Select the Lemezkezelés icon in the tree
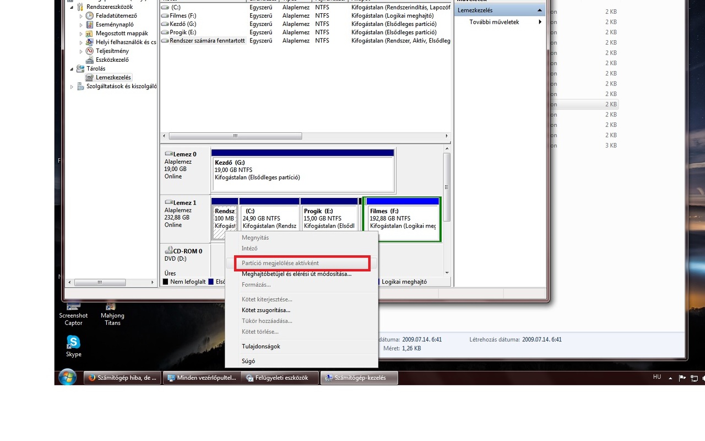The width and height of the screenshot is (705, 441). click(90, 77)
